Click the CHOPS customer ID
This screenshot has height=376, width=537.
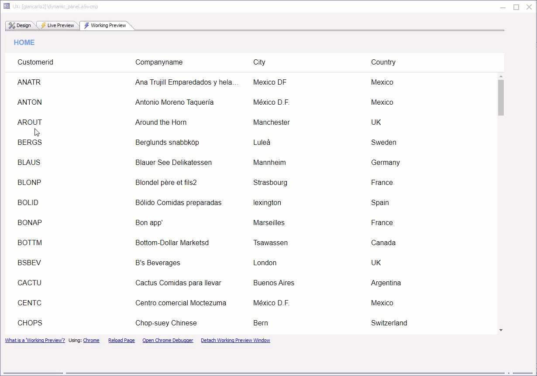[x=30, y=323]
